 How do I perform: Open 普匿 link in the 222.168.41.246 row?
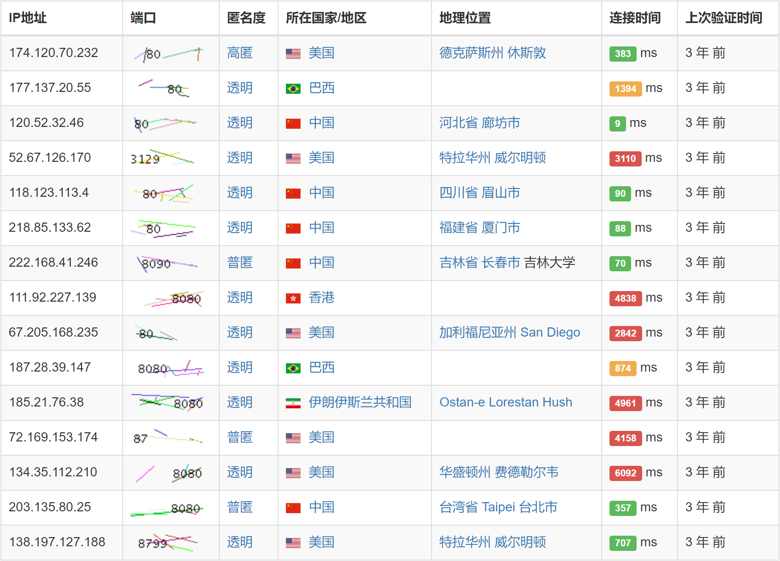point(240,263)
